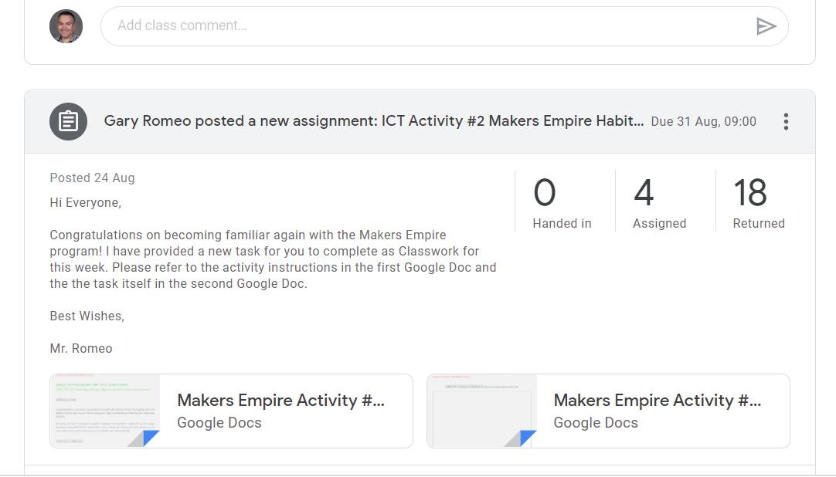The height and width of the screenshot is (477, 836).
Task: View the 4 Assigned students count
Action: pyautogui.click(x=660, y=202)
